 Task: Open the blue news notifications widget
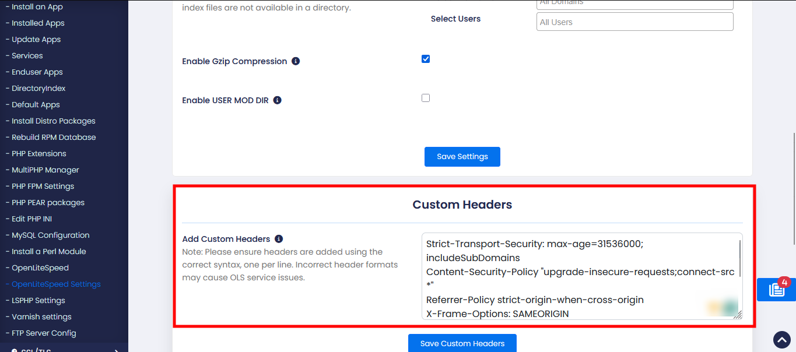point(776,290)
